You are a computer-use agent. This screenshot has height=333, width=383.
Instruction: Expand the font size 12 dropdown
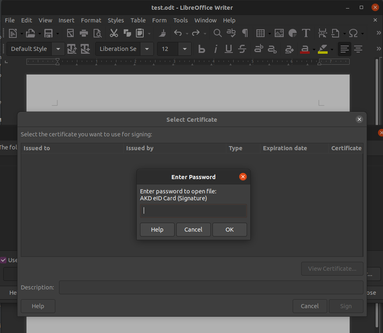pos(185,49)
